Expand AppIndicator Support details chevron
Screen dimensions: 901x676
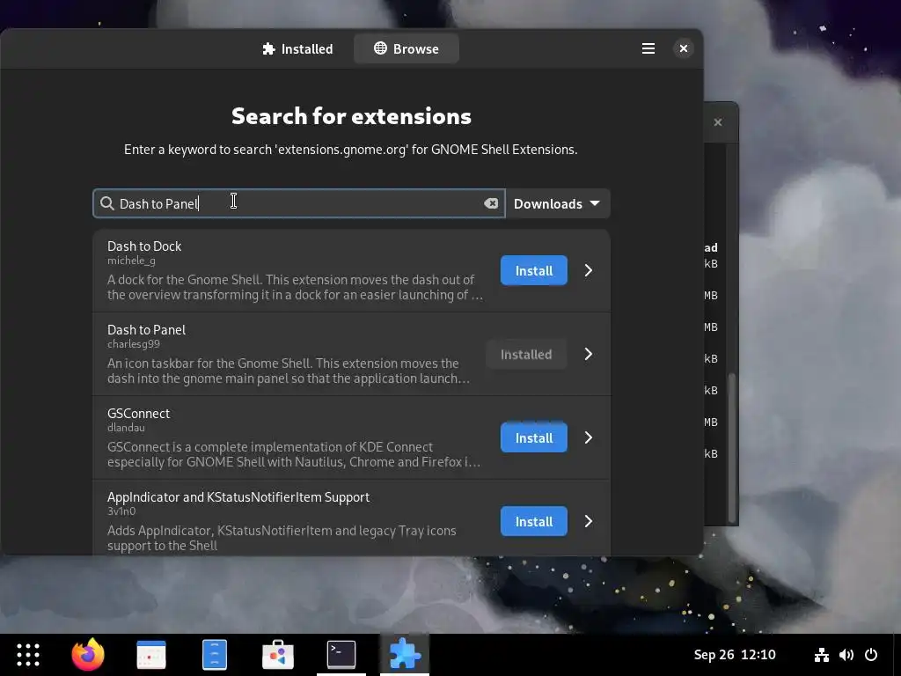(589, 521)
